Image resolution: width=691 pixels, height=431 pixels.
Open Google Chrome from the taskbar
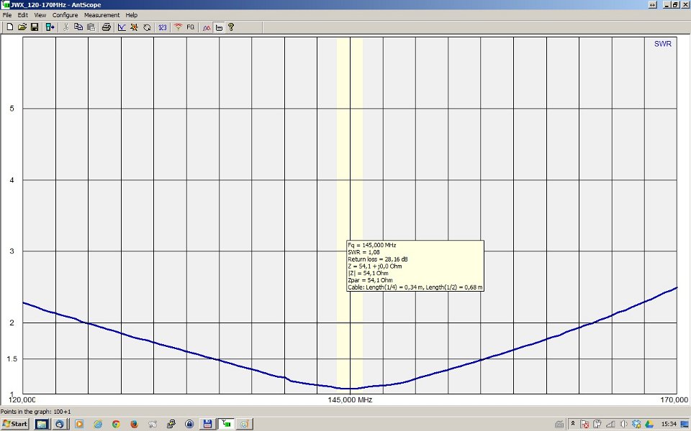tap(115, 424)
